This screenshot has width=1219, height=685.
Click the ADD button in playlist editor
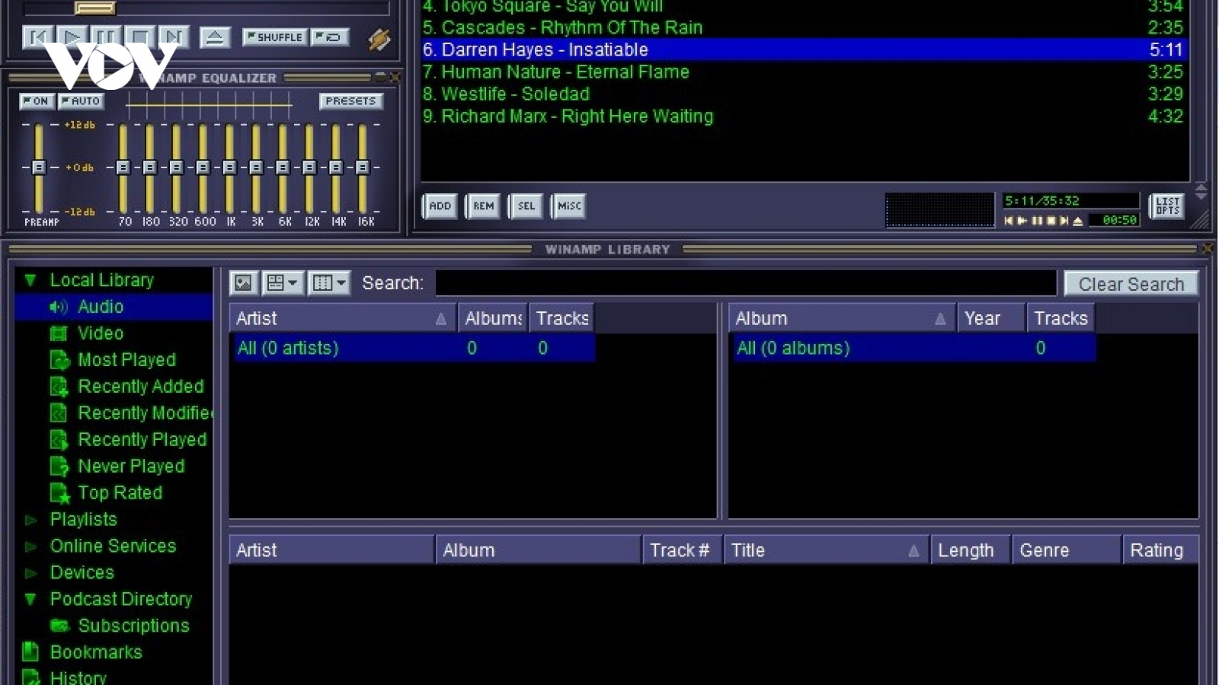[x=440, y=205]
